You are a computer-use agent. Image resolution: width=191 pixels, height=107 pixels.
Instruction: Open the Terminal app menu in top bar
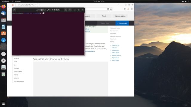click(x=16, y=1)
